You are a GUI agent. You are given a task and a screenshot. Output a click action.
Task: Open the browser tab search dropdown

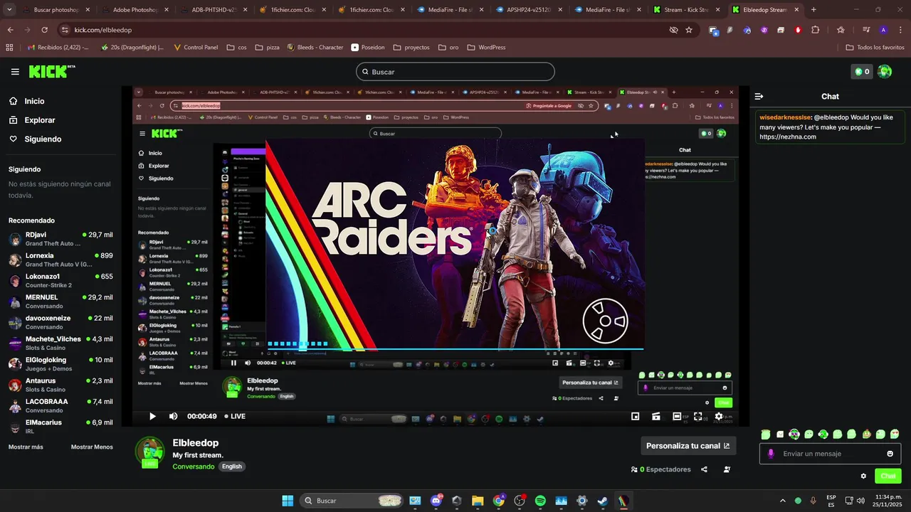9,10
